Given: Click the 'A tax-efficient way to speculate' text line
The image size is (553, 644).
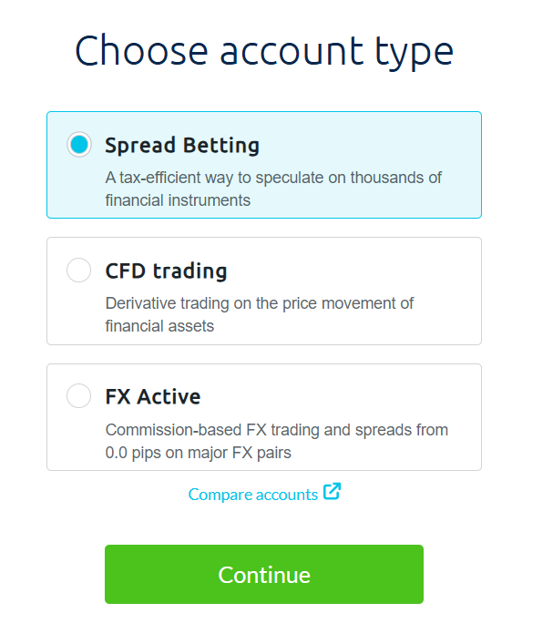Looking at the screenshot, I should [x=273, y=178].
